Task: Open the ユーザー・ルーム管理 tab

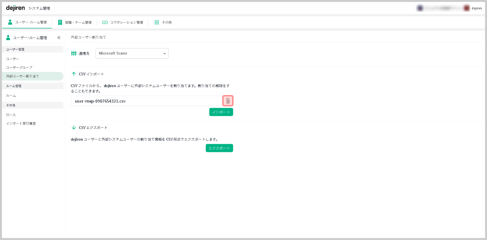Action: (x=27, y=22)
